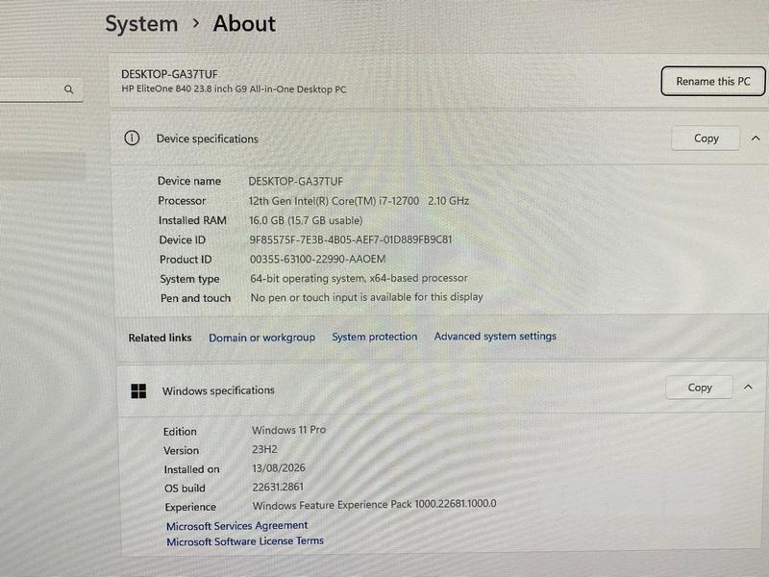Select the OS build 22631.2861 value
The image size is (769, 577).
click(278, 487)
